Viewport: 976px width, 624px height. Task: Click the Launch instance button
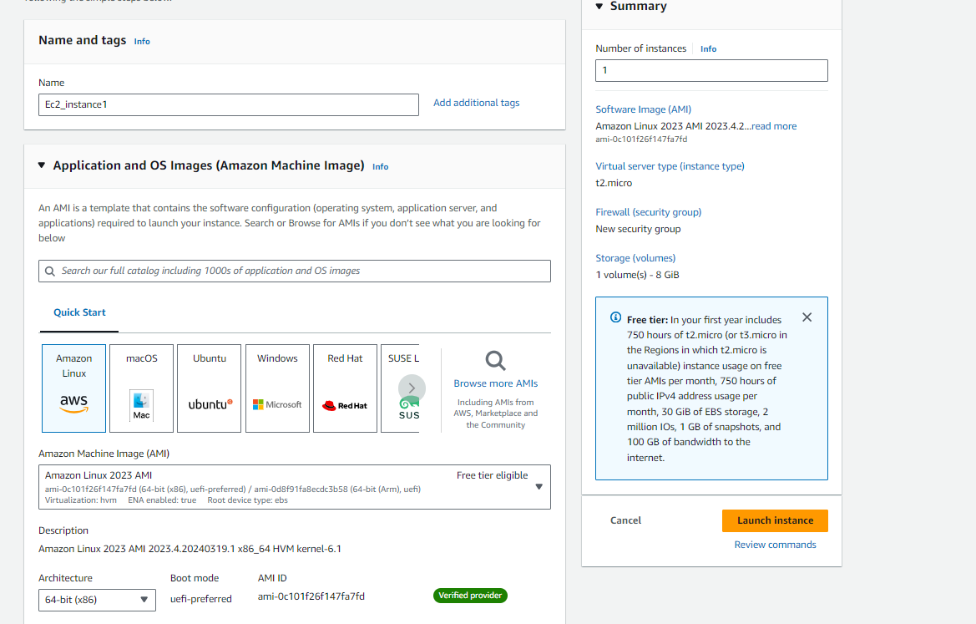pos(775,520)
